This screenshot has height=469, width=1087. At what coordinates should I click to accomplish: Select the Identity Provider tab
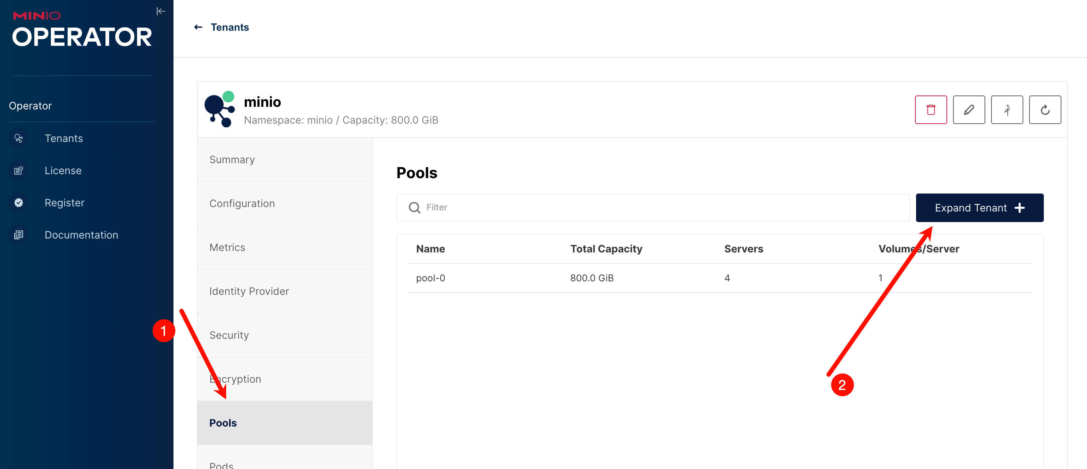coord(249,291)
